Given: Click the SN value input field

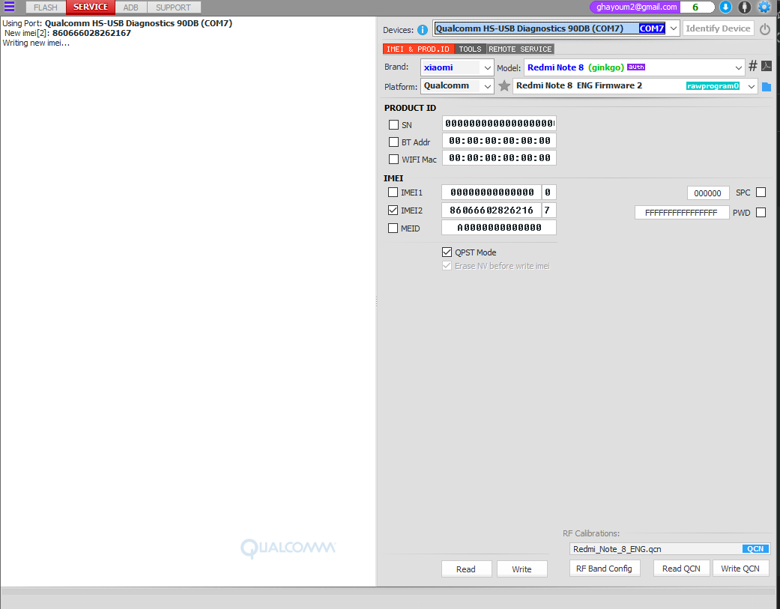Looking at the screenshot, I should 499,124.
